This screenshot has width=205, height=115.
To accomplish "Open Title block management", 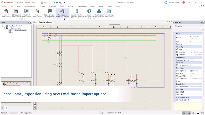I will click(26, 13).
